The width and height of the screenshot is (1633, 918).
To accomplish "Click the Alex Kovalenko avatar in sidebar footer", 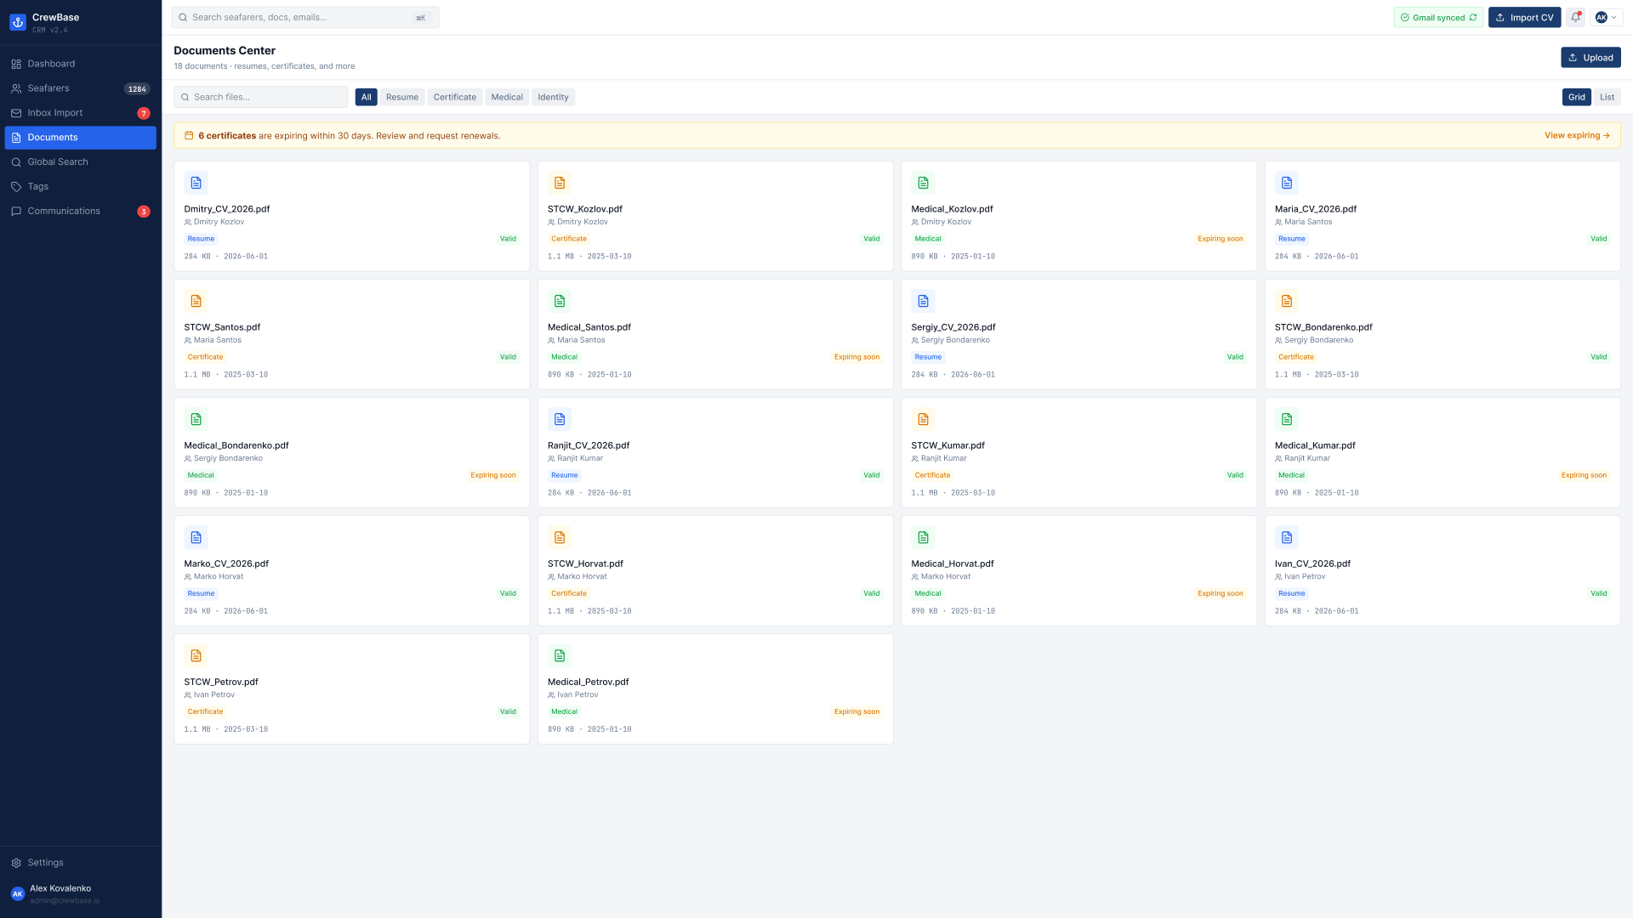I will pyautogui.click(x=17, y=894).
